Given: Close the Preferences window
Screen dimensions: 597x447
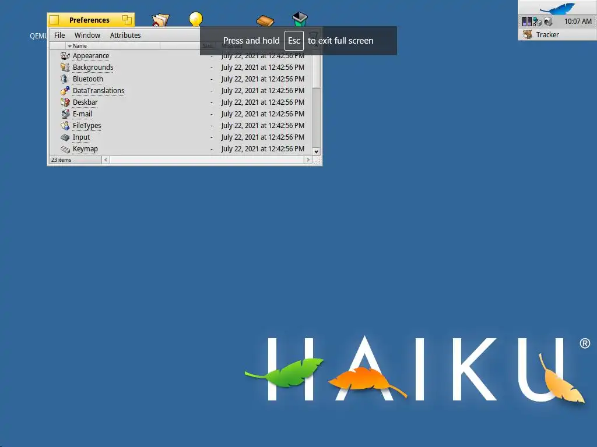Looking at the screenshot, I should pyautogui.click(x=54, y=20).
